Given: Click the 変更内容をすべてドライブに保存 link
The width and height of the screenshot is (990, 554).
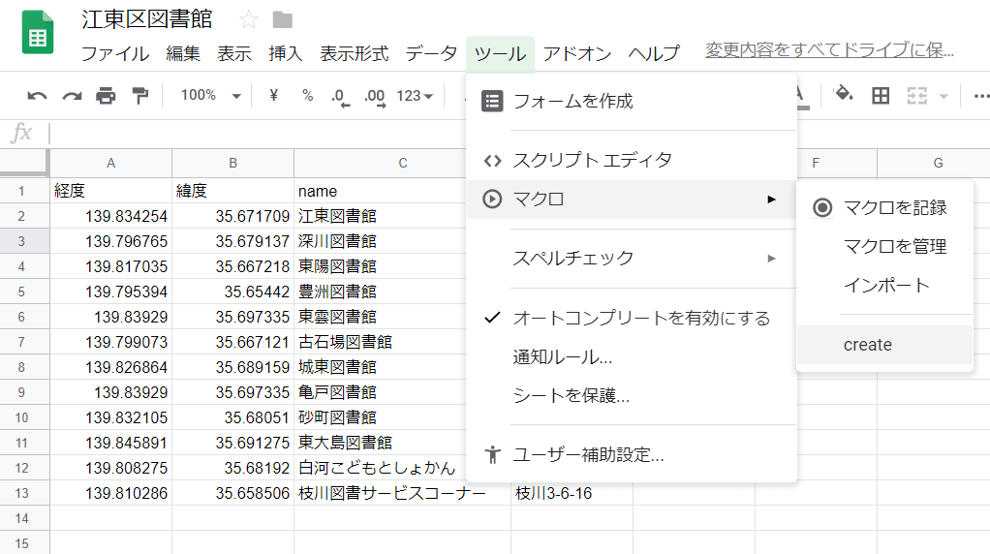Looking at the screenshot, I should click(829, 49).
